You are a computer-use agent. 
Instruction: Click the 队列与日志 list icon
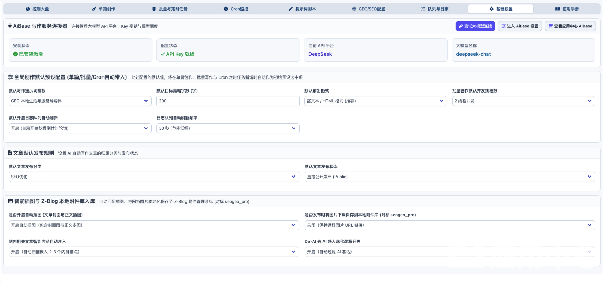pos(423,9)
